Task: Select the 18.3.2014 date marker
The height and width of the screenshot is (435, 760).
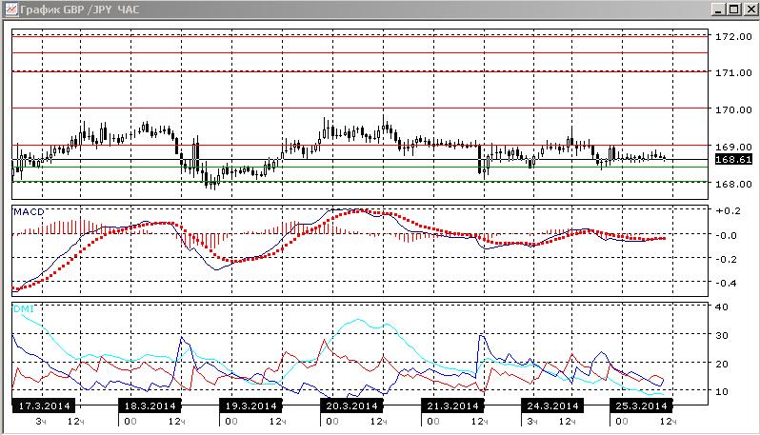Action: [150, 405]
